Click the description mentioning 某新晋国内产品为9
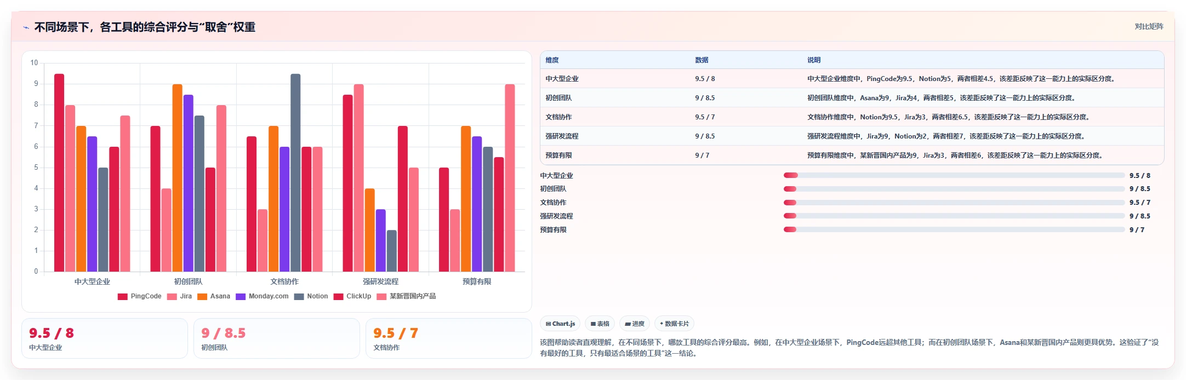 click(955, 156)
